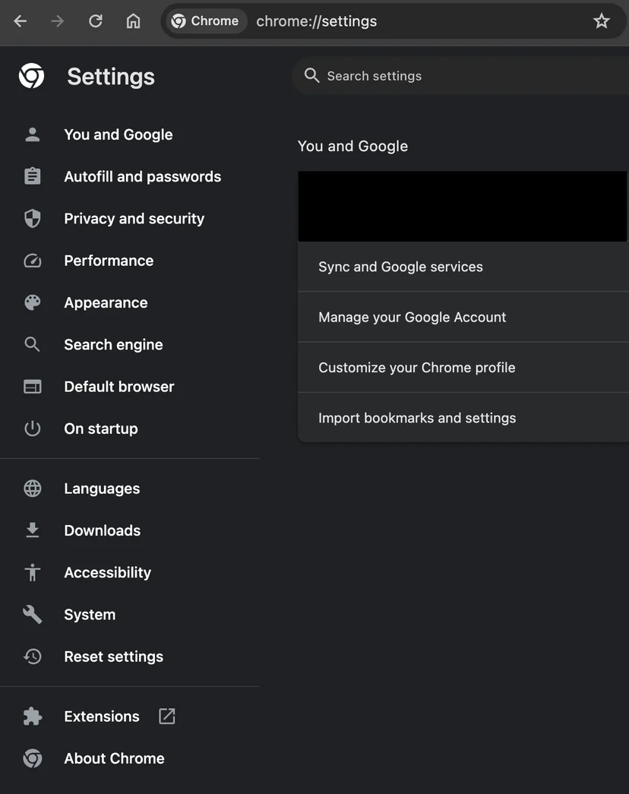
Task: Click the window icon for Default browser
Action: (x=33, y=387)
